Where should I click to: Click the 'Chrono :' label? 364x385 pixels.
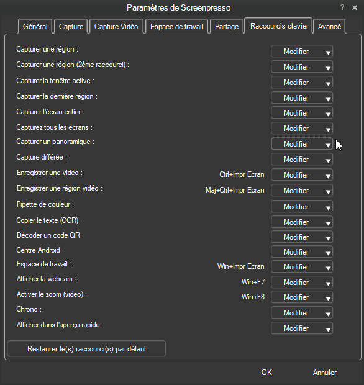(29, 309)
